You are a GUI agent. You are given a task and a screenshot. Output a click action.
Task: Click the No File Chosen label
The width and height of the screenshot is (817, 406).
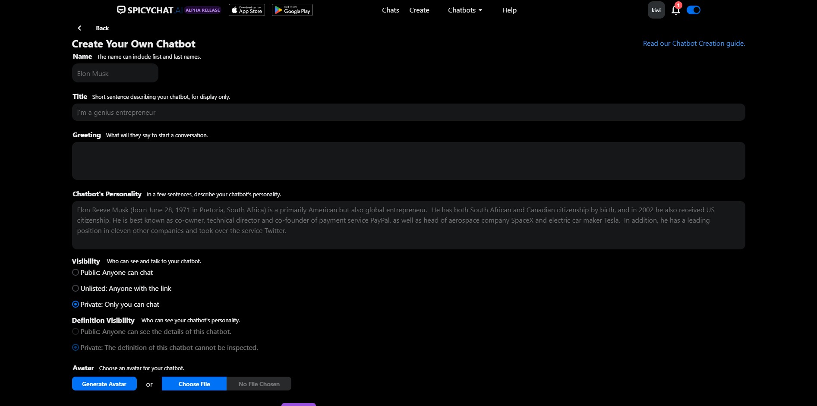point(259,384)
